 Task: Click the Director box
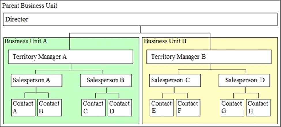pos(140,20)
